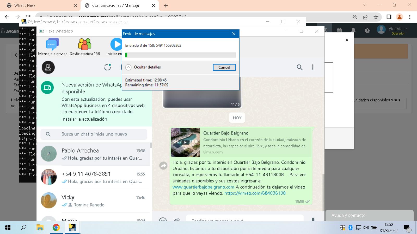417x234 pixels.
Task: Switch to Chrome on the taskbar
Action: coord(56,228)
